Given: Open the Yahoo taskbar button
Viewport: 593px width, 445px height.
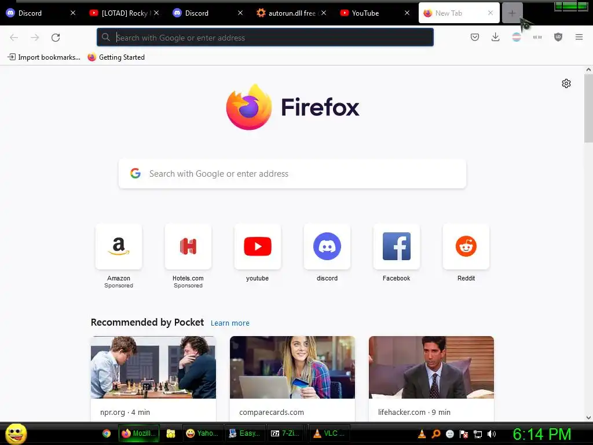Looking at the screenshot, I should click(203, 433).
